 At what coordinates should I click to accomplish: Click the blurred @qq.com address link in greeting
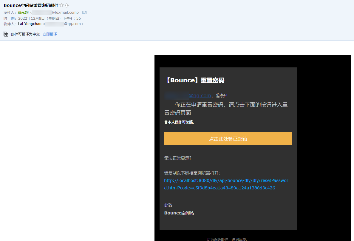tap(188, 95)
